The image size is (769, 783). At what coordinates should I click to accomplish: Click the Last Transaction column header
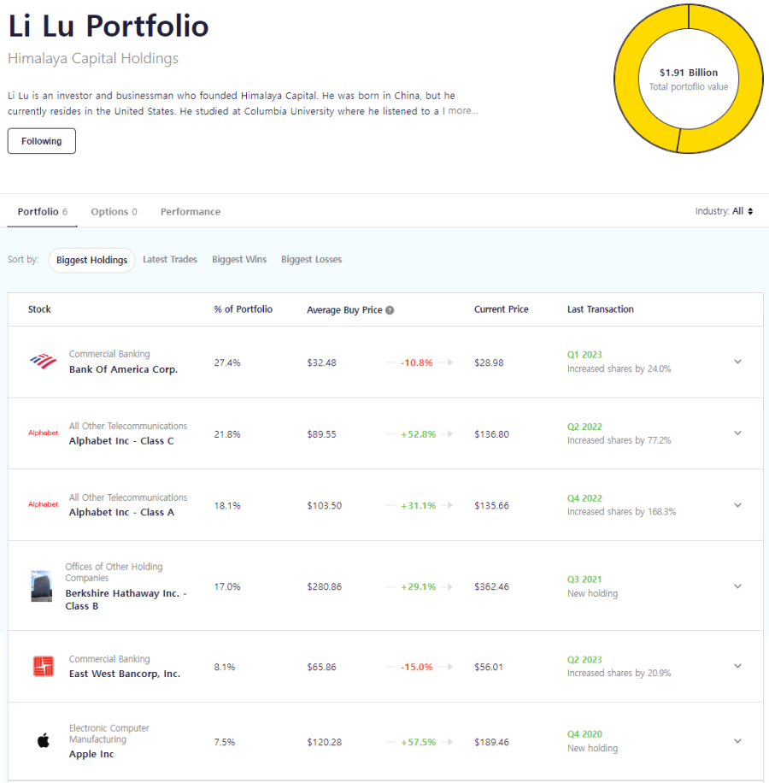[x=601, y=309]
